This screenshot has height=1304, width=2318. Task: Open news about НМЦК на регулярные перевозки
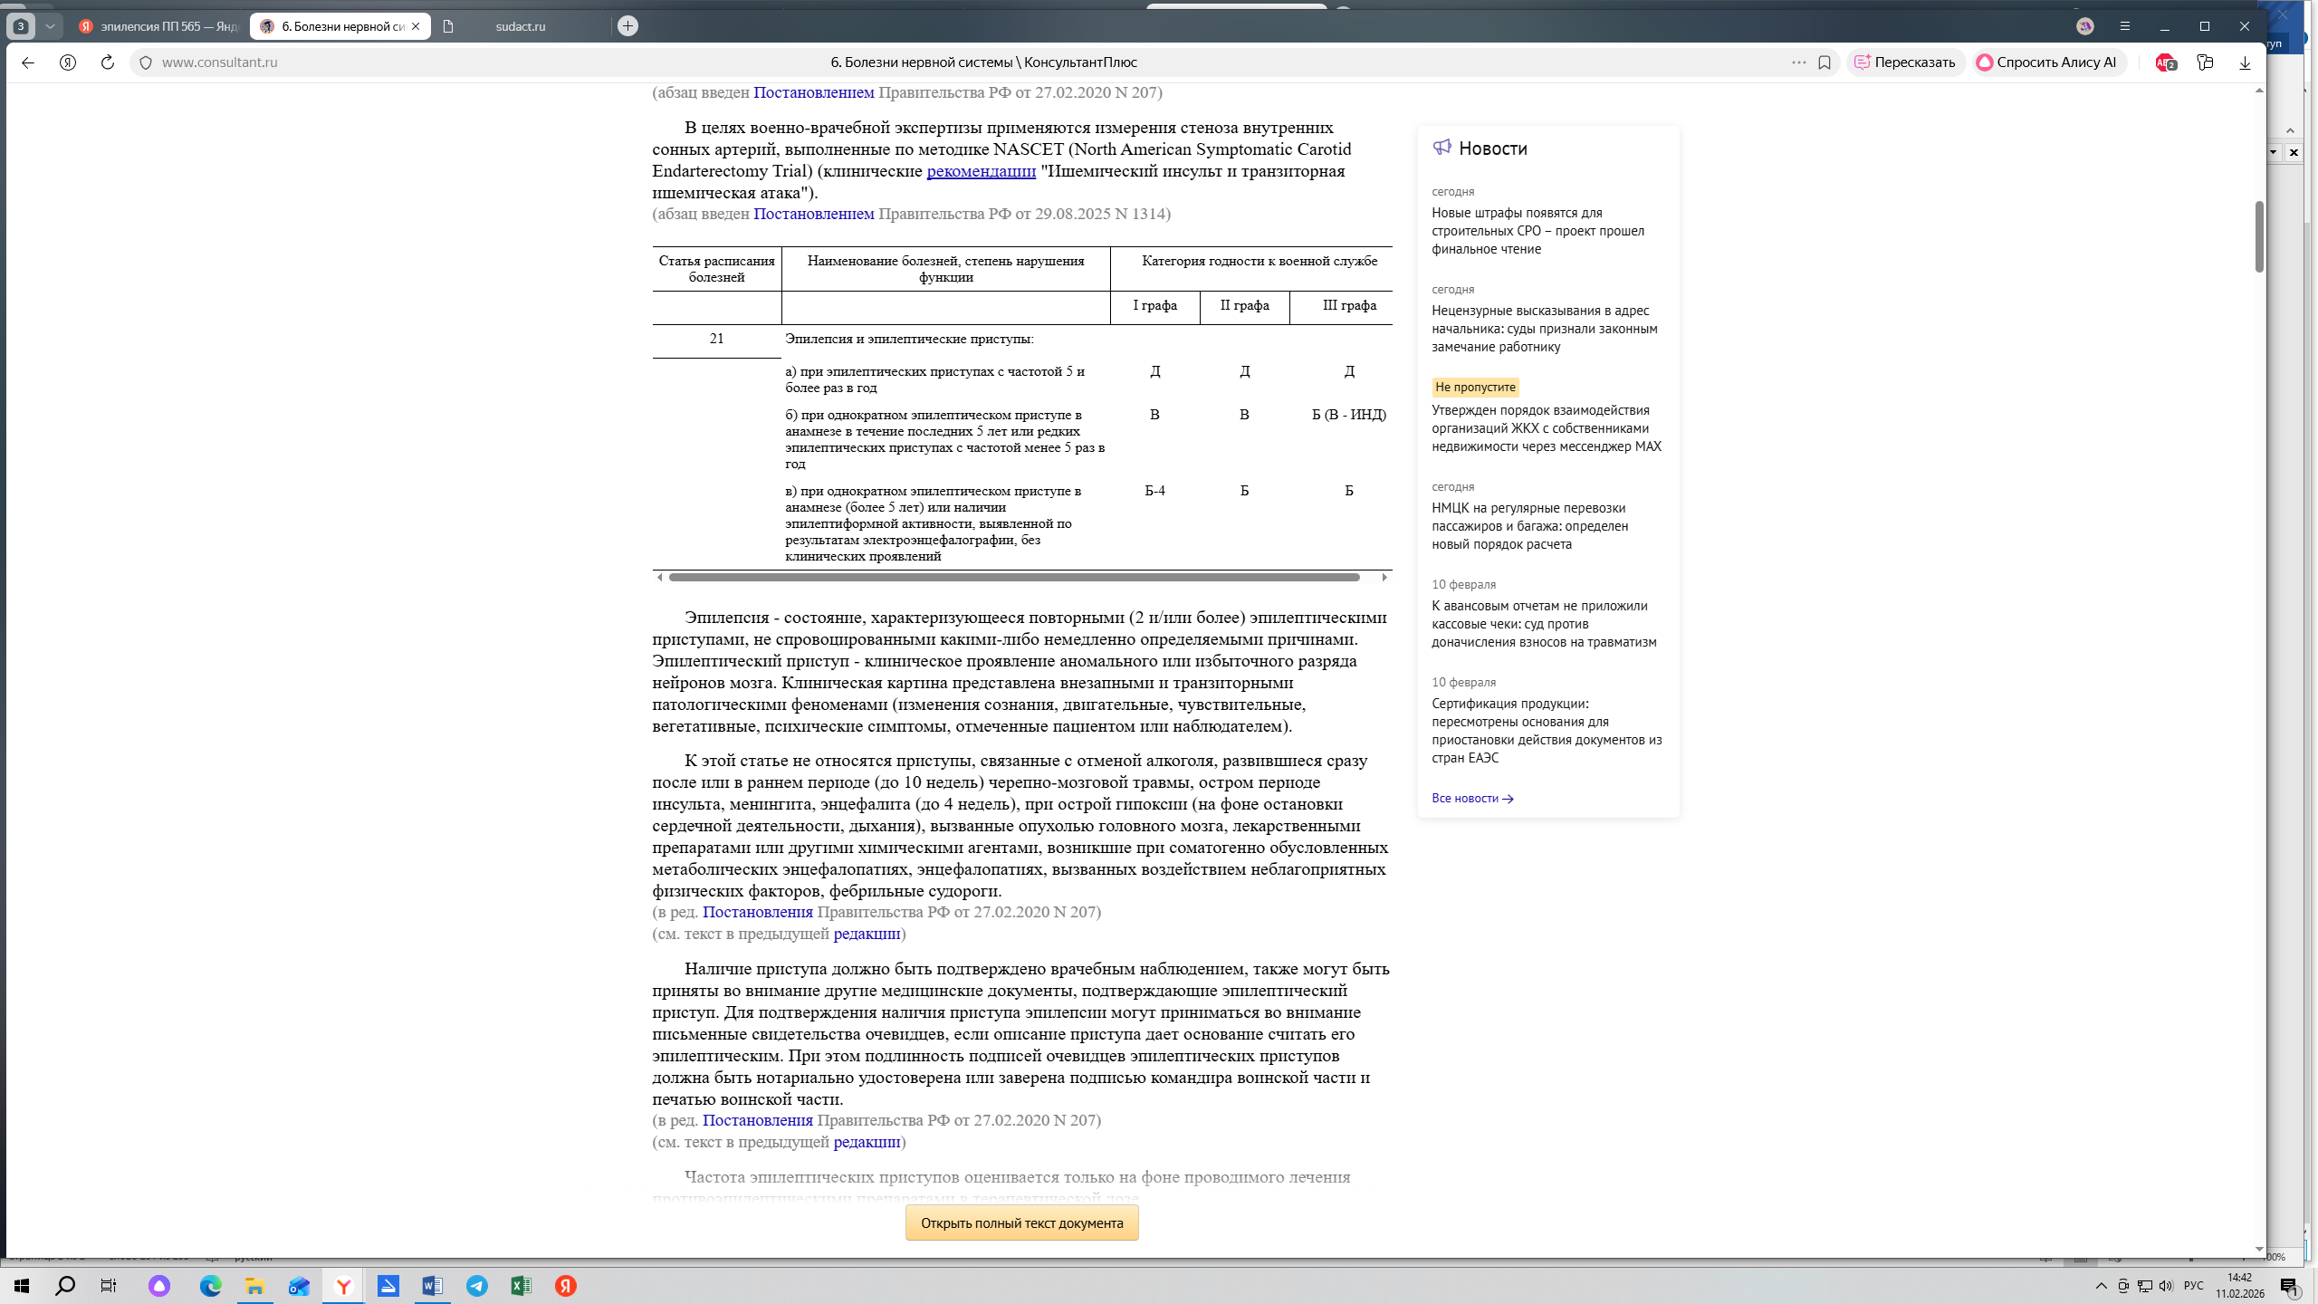click(x=1529, y=526)
